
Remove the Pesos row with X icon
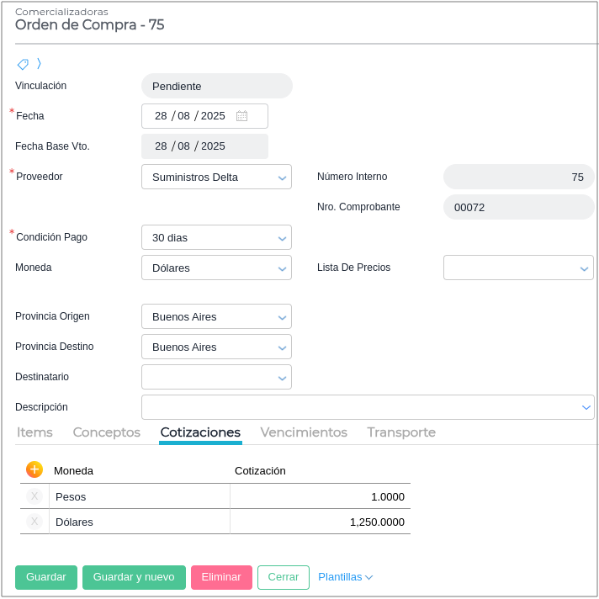point(34,496)
